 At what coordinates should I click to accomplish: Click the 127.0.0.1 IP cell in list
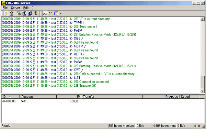(x=74, y=101)
